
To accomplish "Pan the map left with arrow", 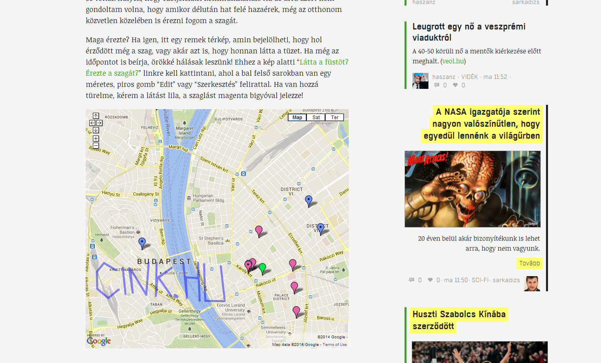I will coord(92,123).
